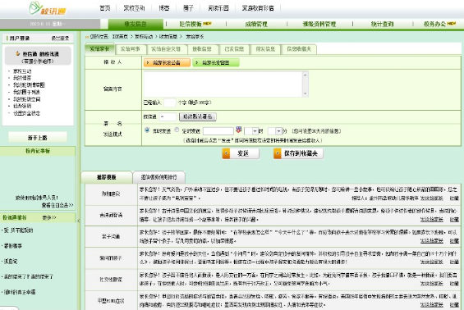Click the 更多>> link in sidebar
The image size is (464, 310).
tap(49, 217)
